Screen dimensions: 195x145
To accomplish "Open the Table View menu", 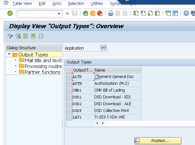I will tap(22, 4).
